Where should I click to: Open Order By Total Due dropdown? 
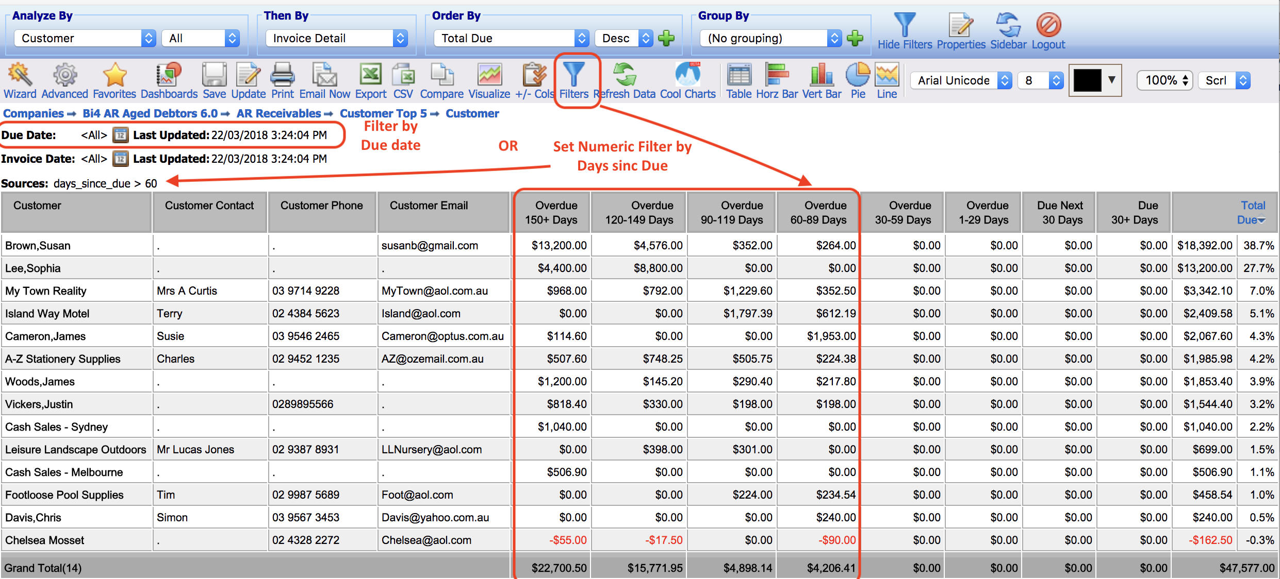click(512, 38)
